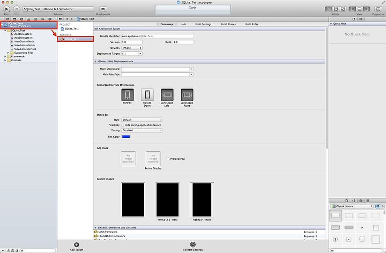Image resolution: width=386 pixels, height=253 pixels.
Task: Show the Media library
Action: click(368, 200)
